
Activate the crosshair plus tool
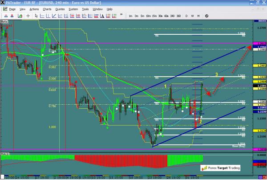point(28,16)
